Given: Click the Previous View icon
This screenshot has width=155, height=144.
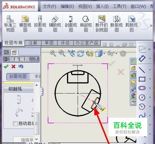Looking at the screenshot, I should tap(72, 53).
